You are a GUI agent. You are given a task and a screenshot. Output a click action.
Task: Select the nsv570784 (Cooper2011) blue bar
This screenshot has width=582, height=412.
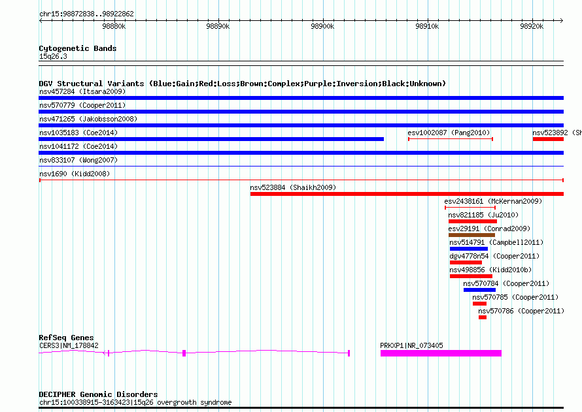click(x=479, y=290)
